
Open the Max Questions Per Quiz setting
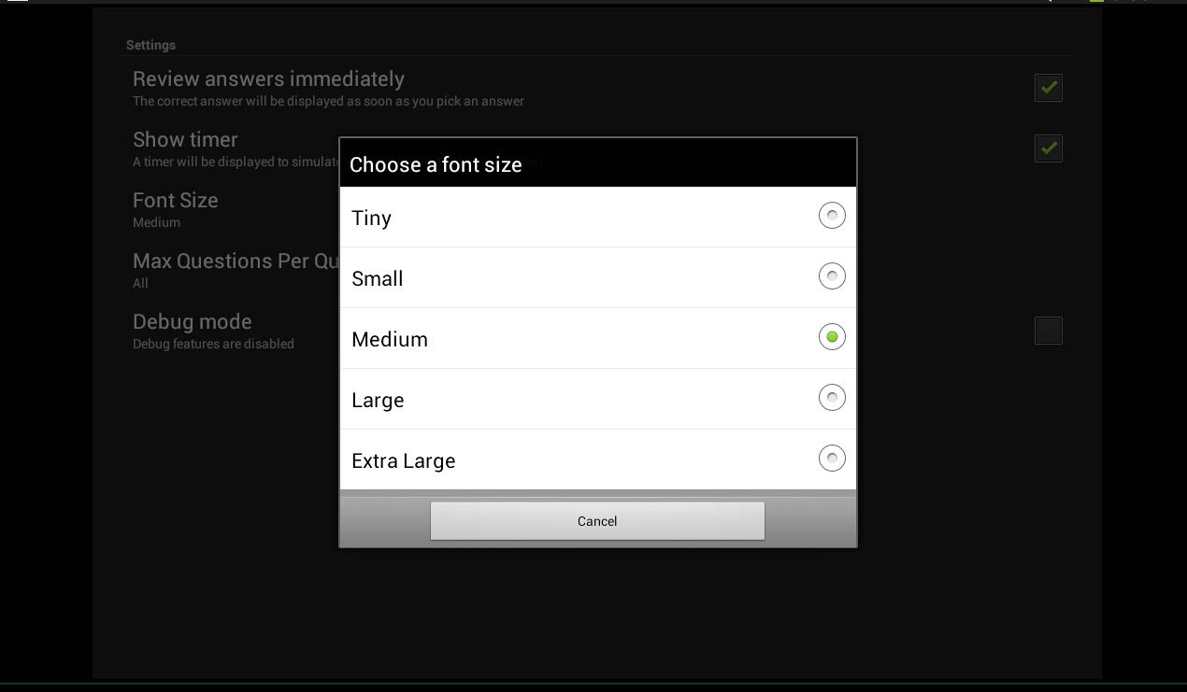236,261
